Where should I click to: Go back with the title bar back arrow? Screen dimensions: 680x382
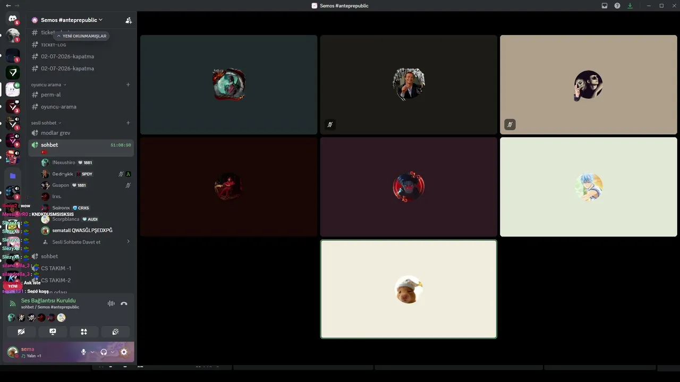(8, 6)
